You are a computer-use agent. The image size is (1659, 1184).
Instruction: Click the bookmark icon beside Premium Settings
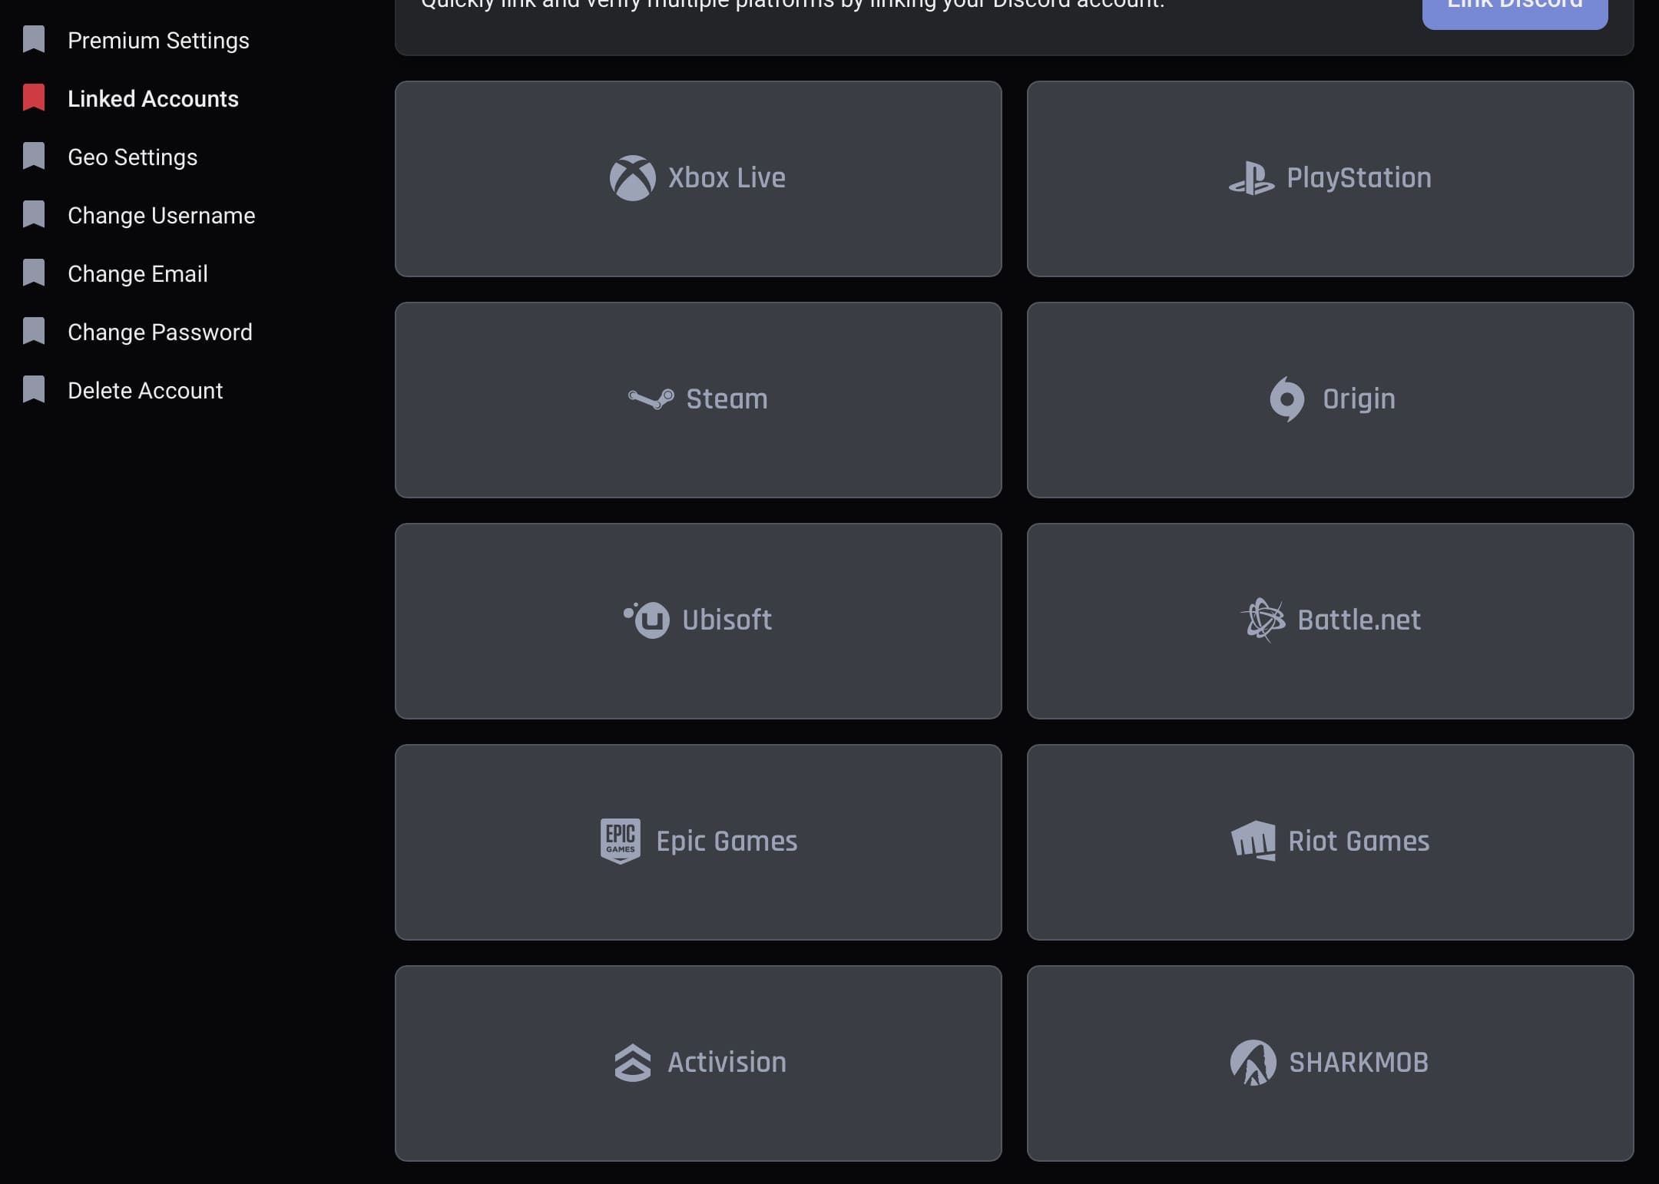click(34, 39)
